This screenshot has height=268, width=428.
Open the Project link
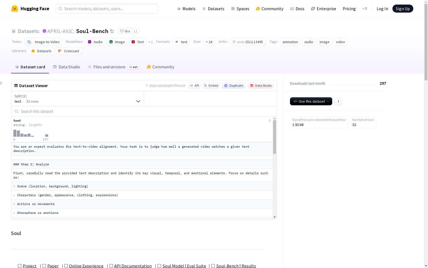pyautogui.click(x=29, y=266)
